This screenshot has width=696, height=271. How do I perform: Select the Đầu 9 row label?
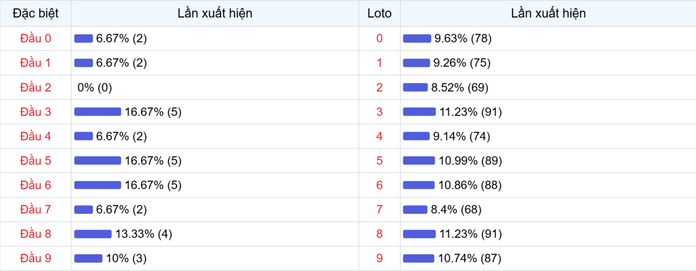[35, 258]
